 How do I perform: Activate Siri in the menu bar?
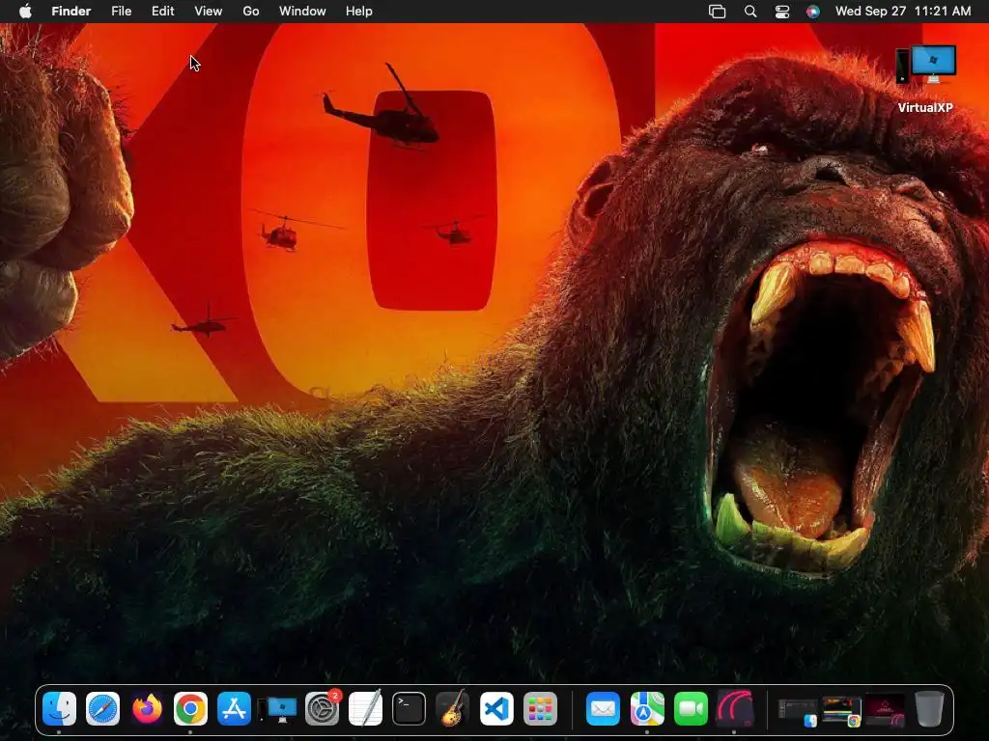click(x=813, y=12)
